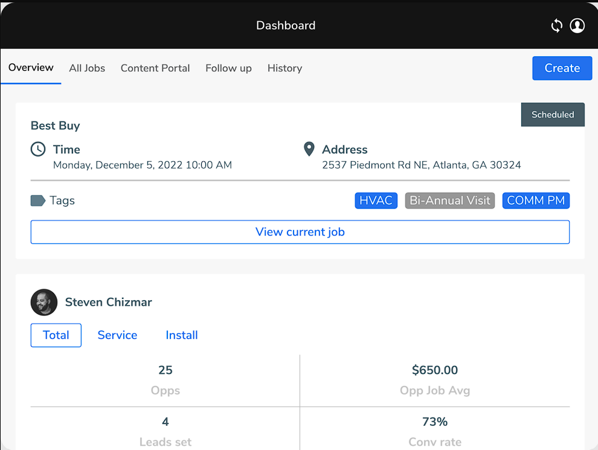Select the Bi-Annual Visit tag
Image resolution: width=598 pixels, height=450 pixels.
coord(449,200)
